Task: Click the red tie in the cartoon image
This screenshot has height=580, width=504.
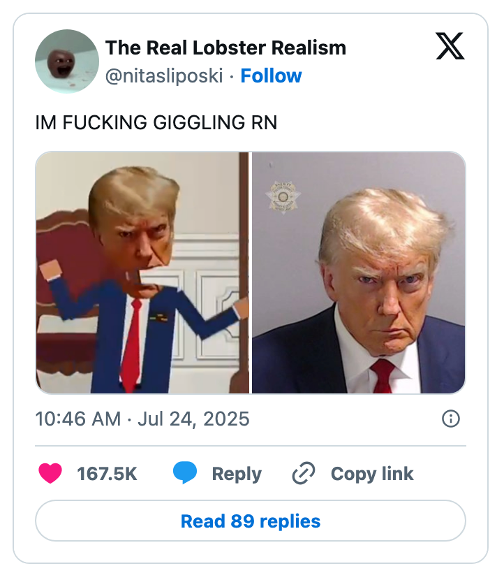Action: click(132, 346)
